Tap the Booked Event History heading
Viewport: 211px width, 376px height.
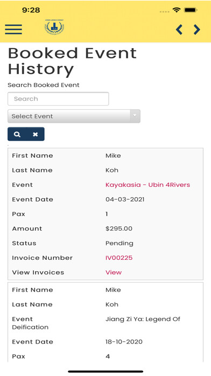tap(73, 61)
